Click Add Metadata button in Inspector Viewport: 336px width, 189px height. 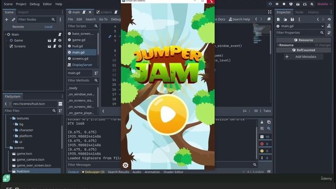coord(303,57)
